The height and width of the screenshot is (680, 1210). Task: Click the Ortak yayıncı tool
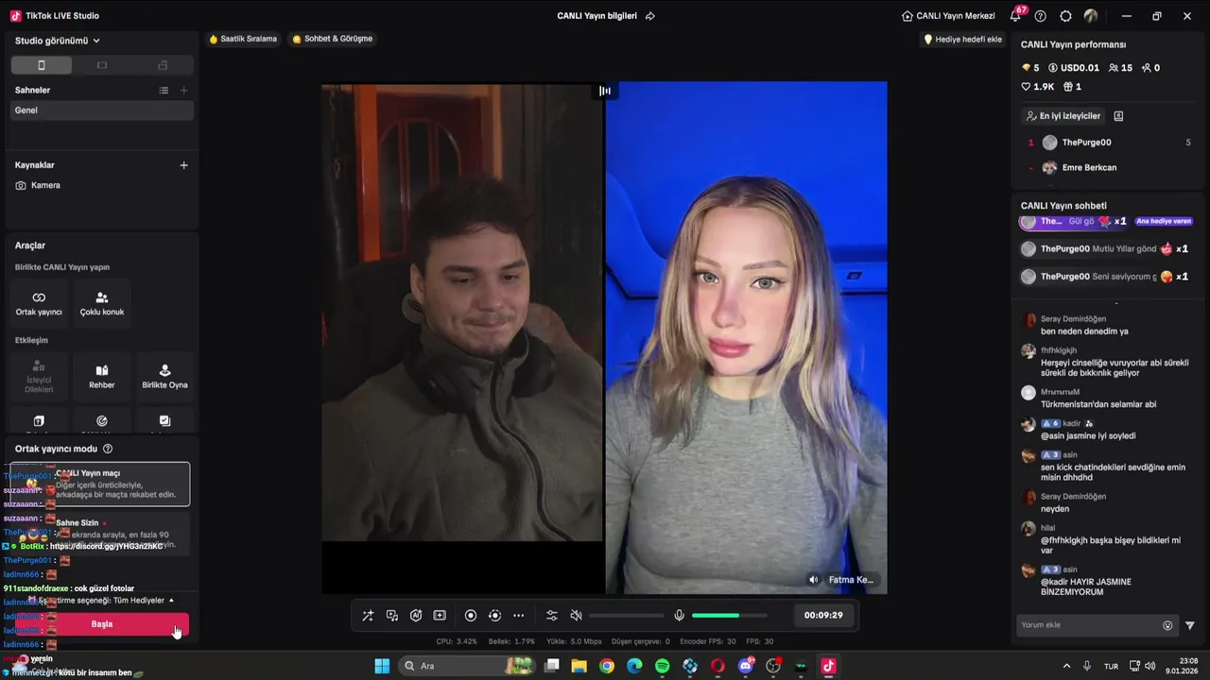pyautogui.click(x=39, y=303)
